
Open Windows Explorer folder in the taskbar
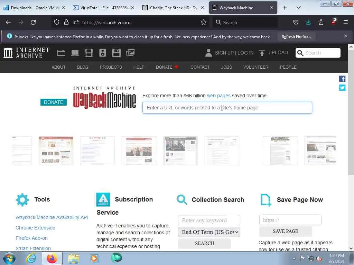74,258
